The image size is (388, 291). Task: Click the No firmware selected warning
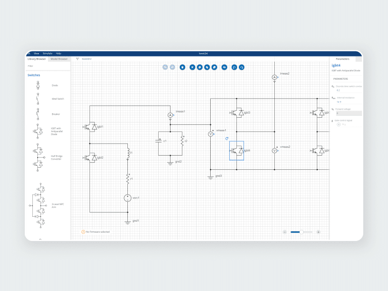coord(95,232)
